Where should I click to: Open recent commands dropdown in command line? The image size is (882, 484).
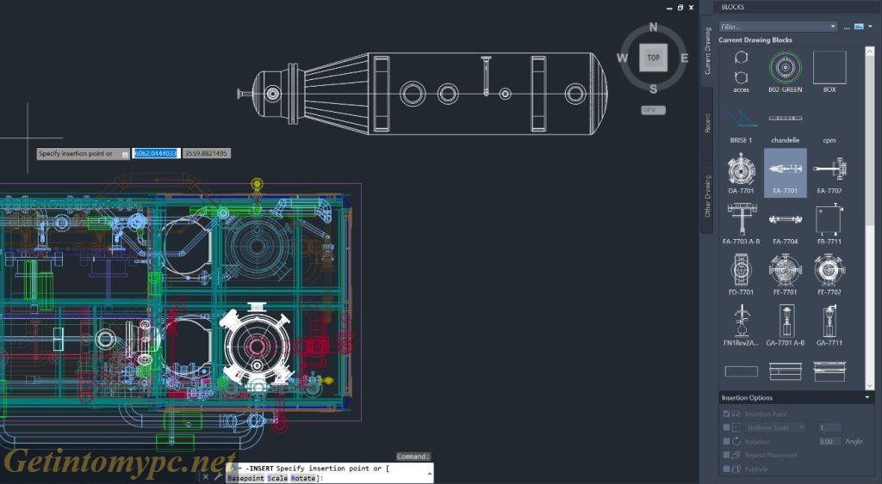pyautogui.click(x=240, y=468)
